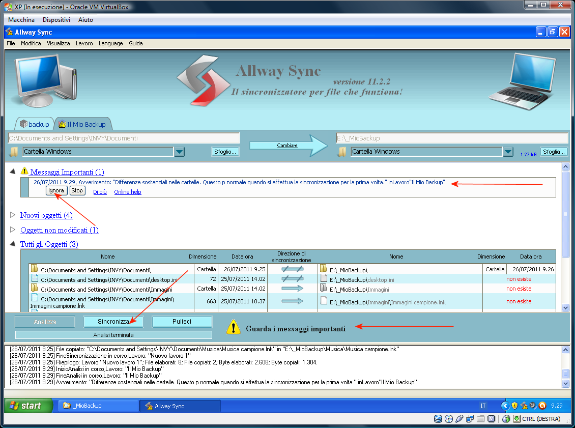Click the VirtualBox keyboard capture arrow icon

[x=516, y=419]
